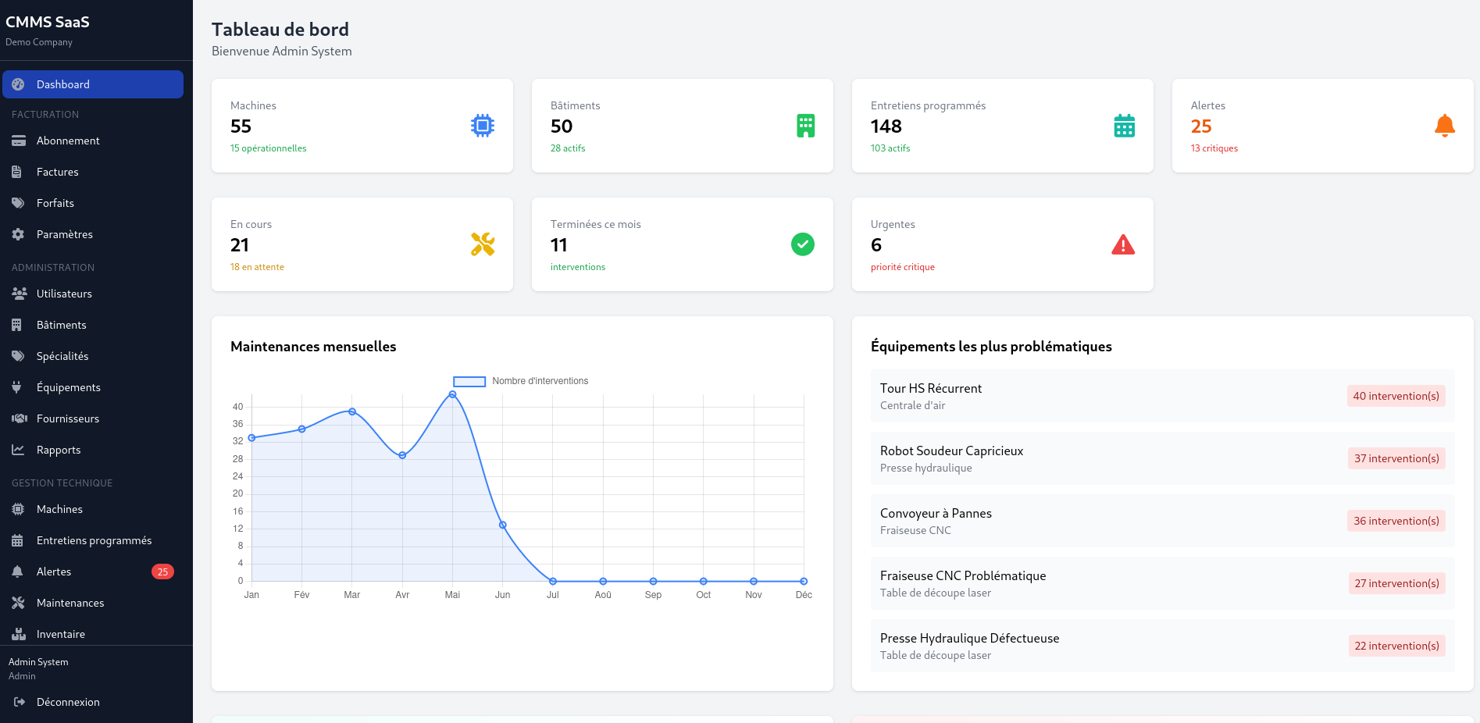Click the CMMS SaaS brand title
1480x723 pixels.
tap(48, 22)
